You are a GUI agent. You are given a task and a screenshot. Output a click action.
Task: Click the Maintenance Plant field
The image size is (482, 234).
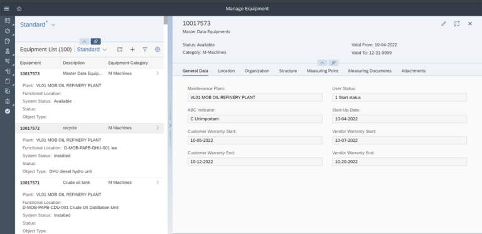[255, 97]
